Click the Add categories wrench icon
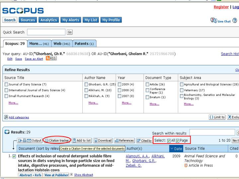 pos(6,117)
